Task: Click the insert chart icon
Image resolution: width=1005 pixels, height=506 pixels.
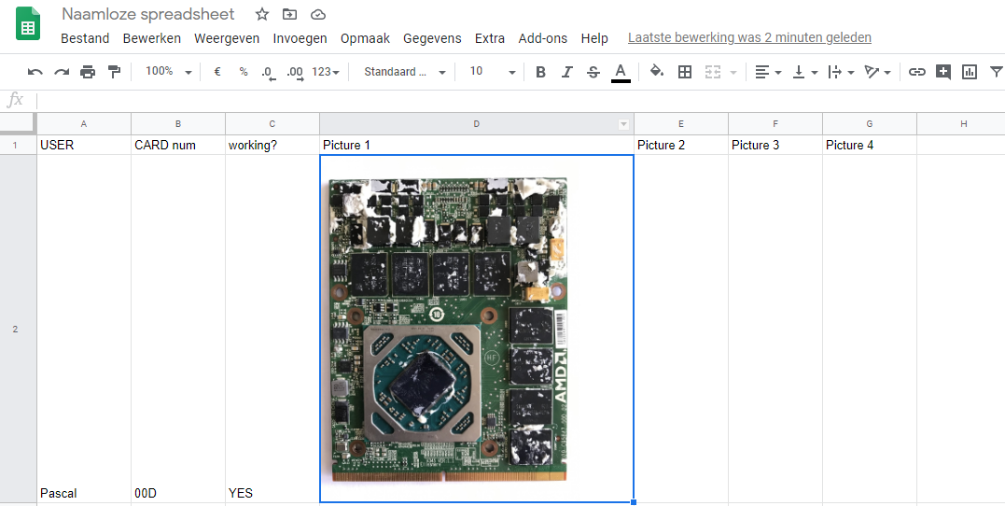Action: (x=970, y=72)
